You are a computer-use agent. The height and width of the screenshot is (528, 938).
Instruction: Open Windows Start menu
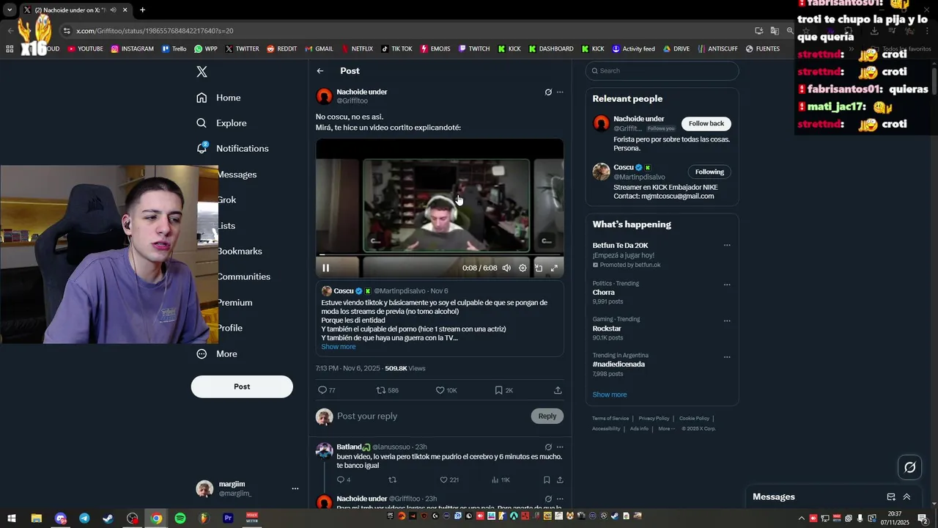12,518
